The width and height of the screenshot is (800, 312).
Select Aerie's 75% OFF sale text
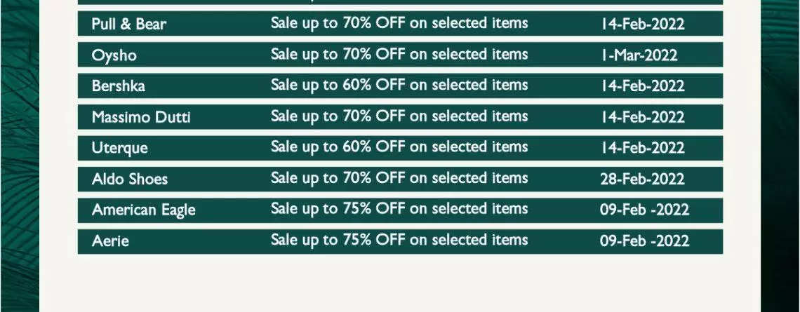point(399,240)
